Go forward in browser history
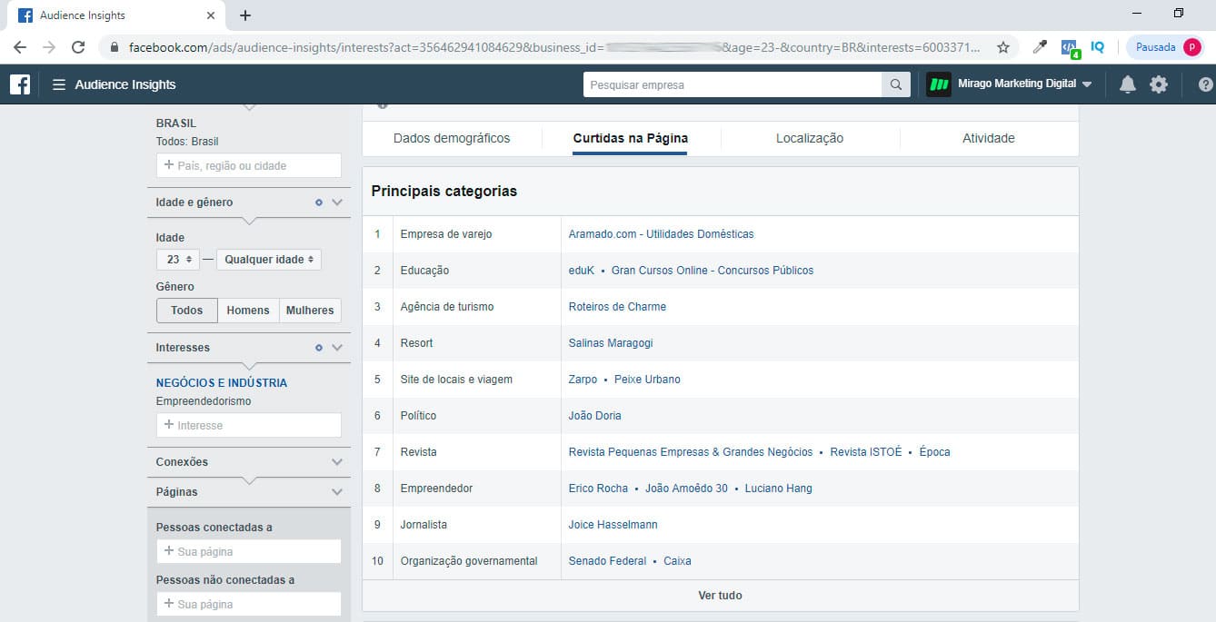Screen dimensions: 1216x622 49,47
